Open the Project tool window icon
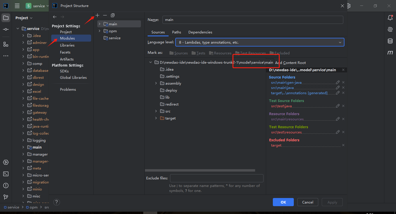The width and height of the screenshot is (396, 214). point(6,18)
